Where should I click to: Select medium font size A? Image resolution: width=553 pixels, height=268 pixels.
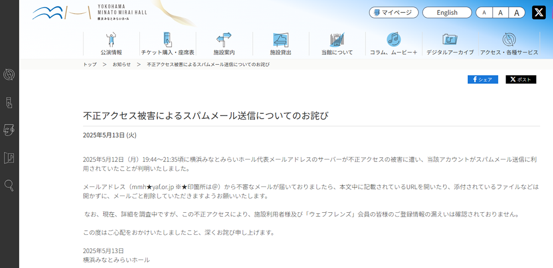pos(500,13)
